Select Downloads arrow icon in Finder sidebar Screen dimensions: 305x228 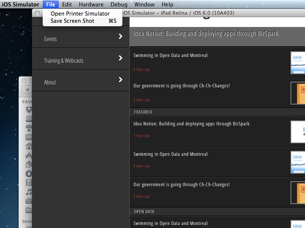pos(29,174)
